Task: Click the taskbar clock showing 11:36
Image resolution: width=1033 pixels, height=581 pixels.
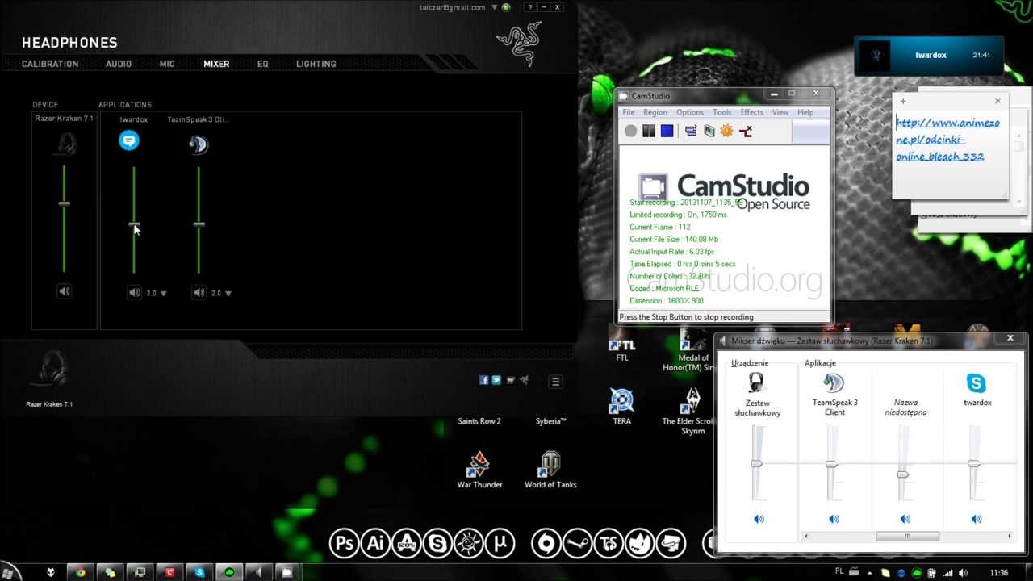Action: [999, 572]
